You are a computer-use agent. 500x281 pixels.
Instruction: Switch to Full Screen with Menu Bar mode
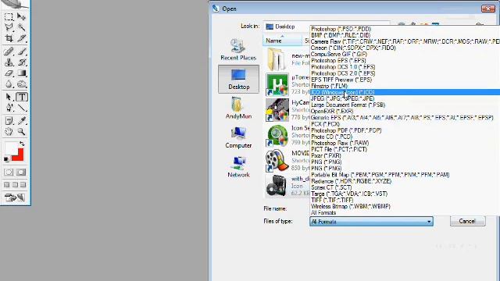tap(15, 185)
